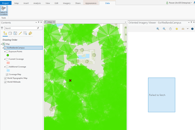
Task: Select the World Hillshade layer name
Action: coord(14,82)
